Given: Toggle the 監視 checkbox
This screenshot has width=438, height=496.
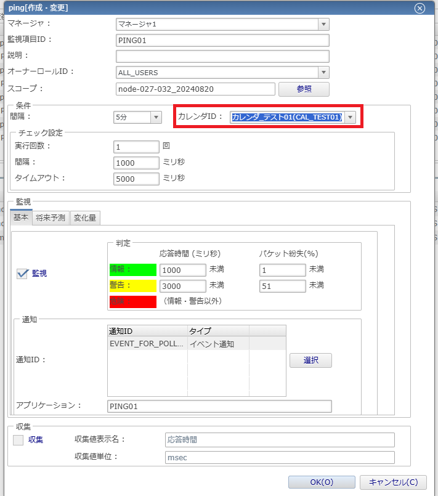Looking at the screenshot, I should [x=23, y=274].
